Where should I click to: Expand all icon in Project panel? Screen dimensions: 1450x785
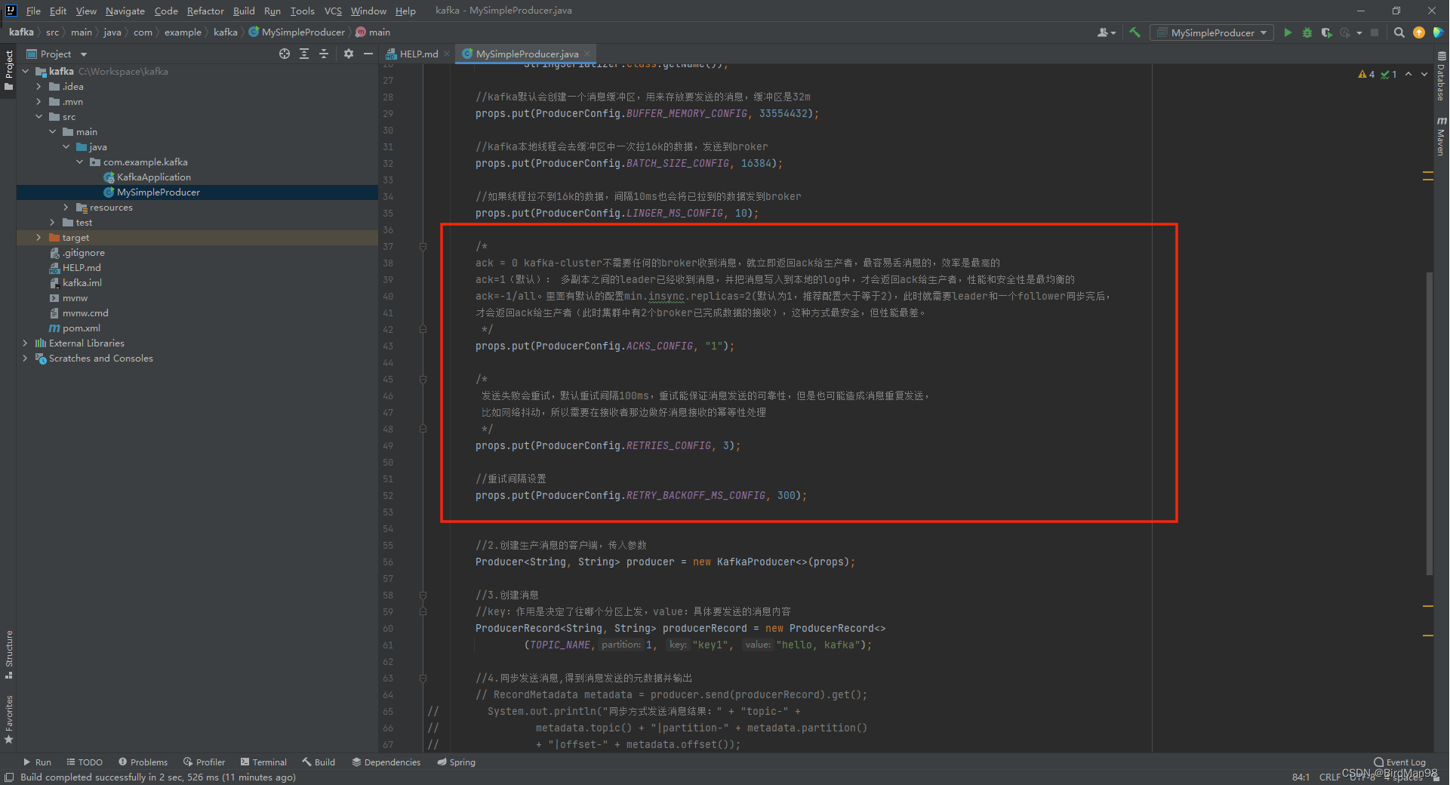(x=304, y=54)
